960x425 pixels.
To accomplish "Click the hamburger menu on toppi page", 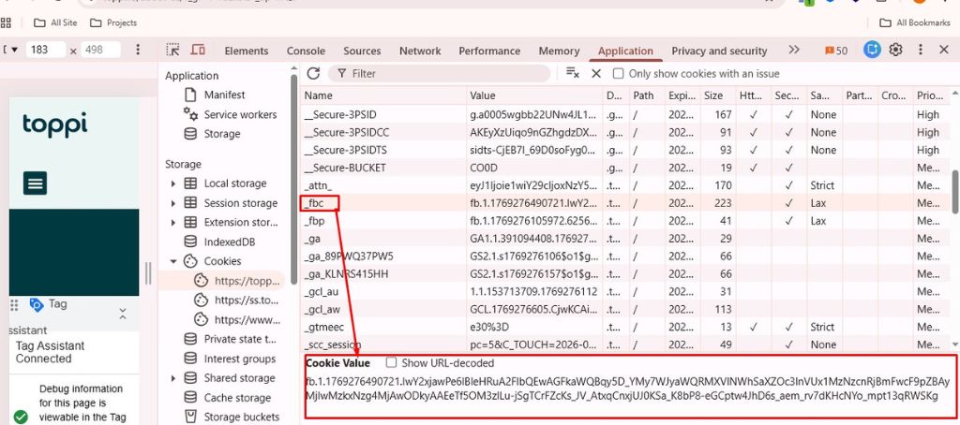I will click(x=36, y=183).
